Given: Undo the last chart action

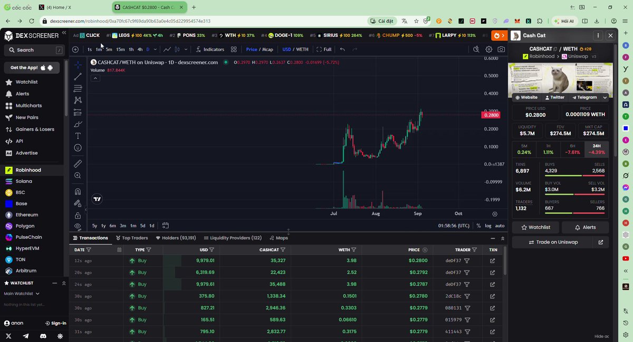Looking at the screenshot, I should tap(342, 49).
